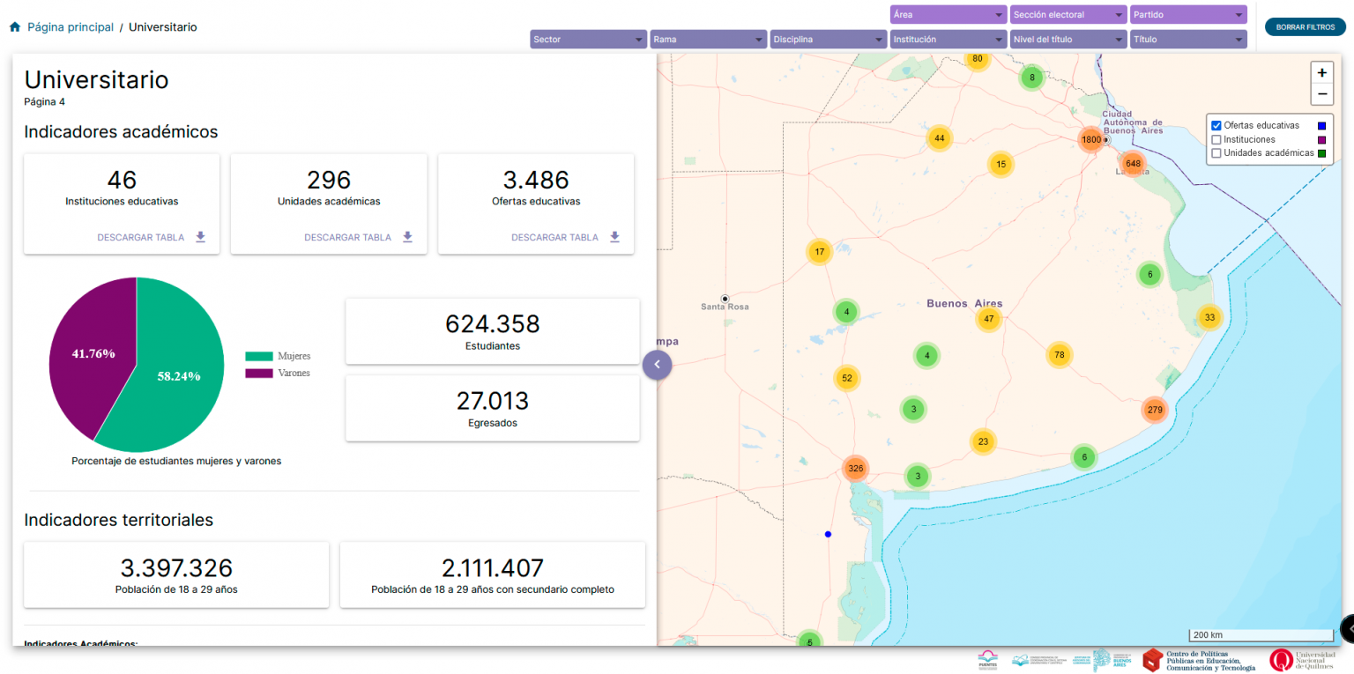Collapse the side panel with arrow button

pyautogui.click(x=657, y=364)
